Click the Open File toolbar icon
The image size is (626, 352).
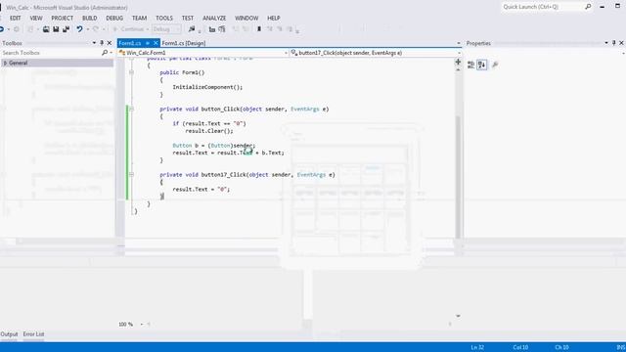(46, 29)
